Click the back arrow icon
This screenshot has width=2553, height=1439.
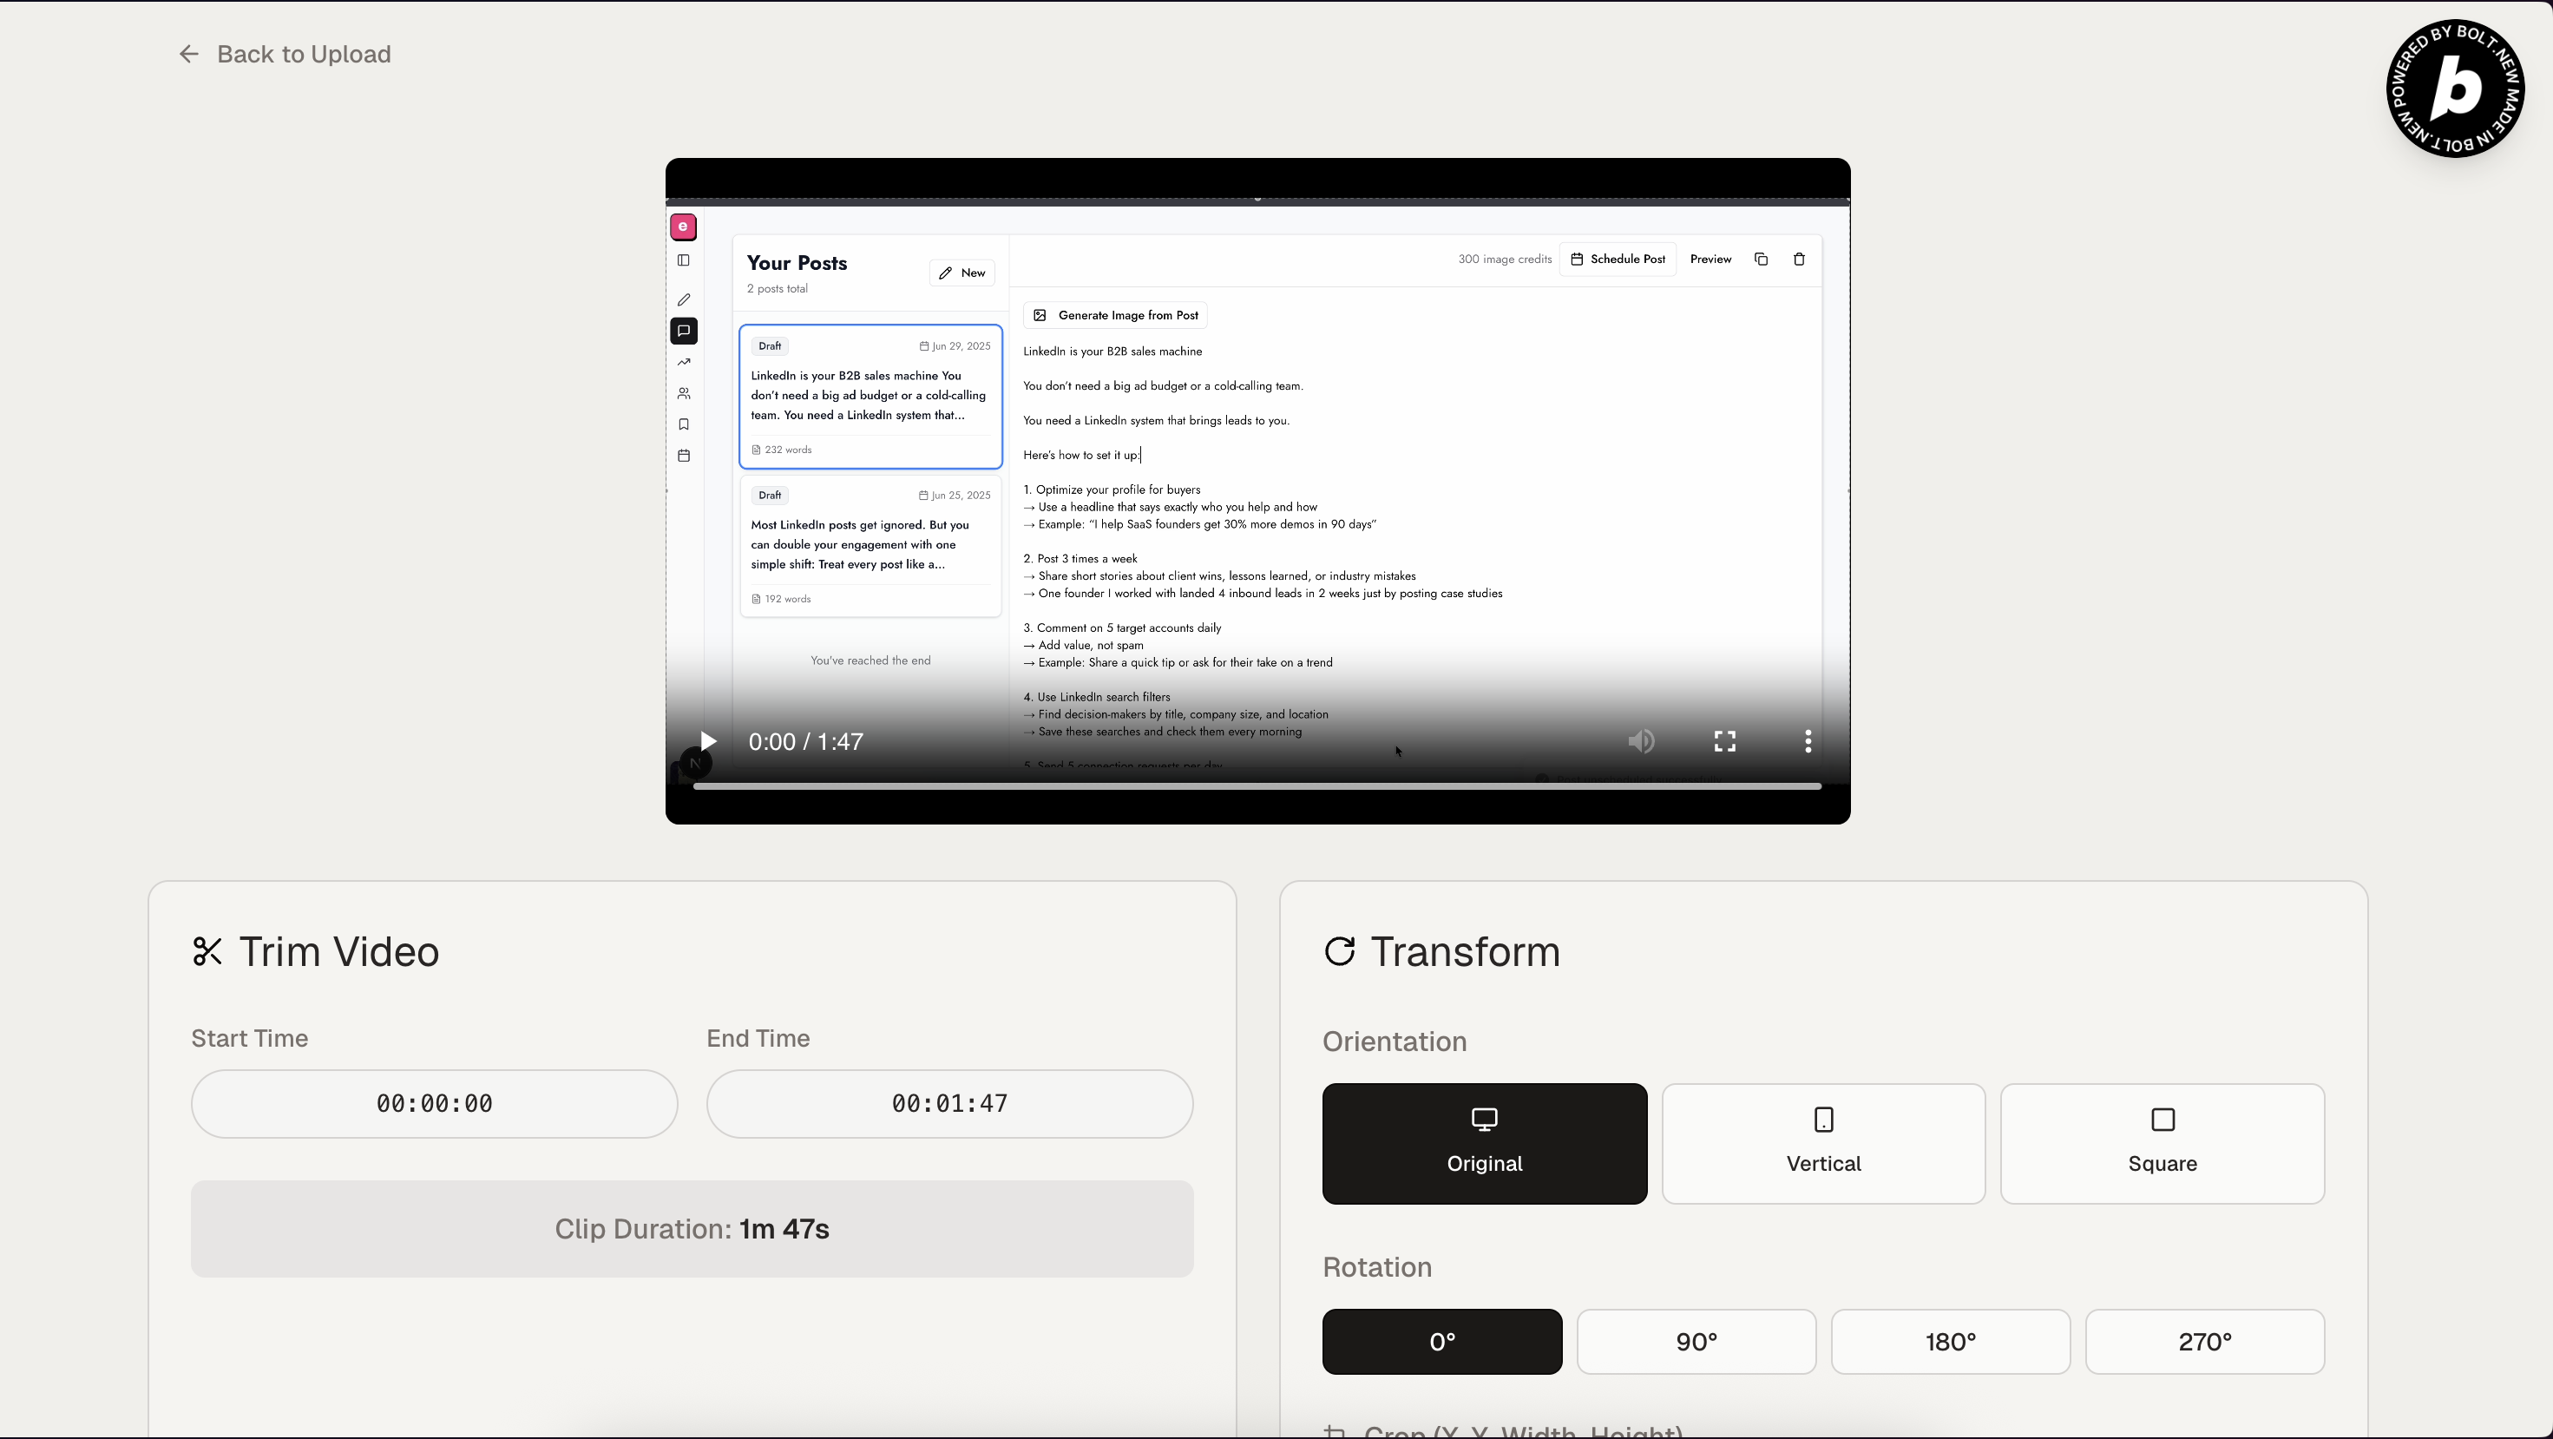[188, 54]
